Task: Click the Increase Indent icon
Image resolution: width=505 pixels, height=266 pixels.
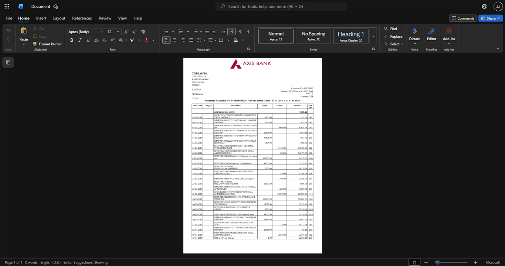Action: [x=223, y=32]
